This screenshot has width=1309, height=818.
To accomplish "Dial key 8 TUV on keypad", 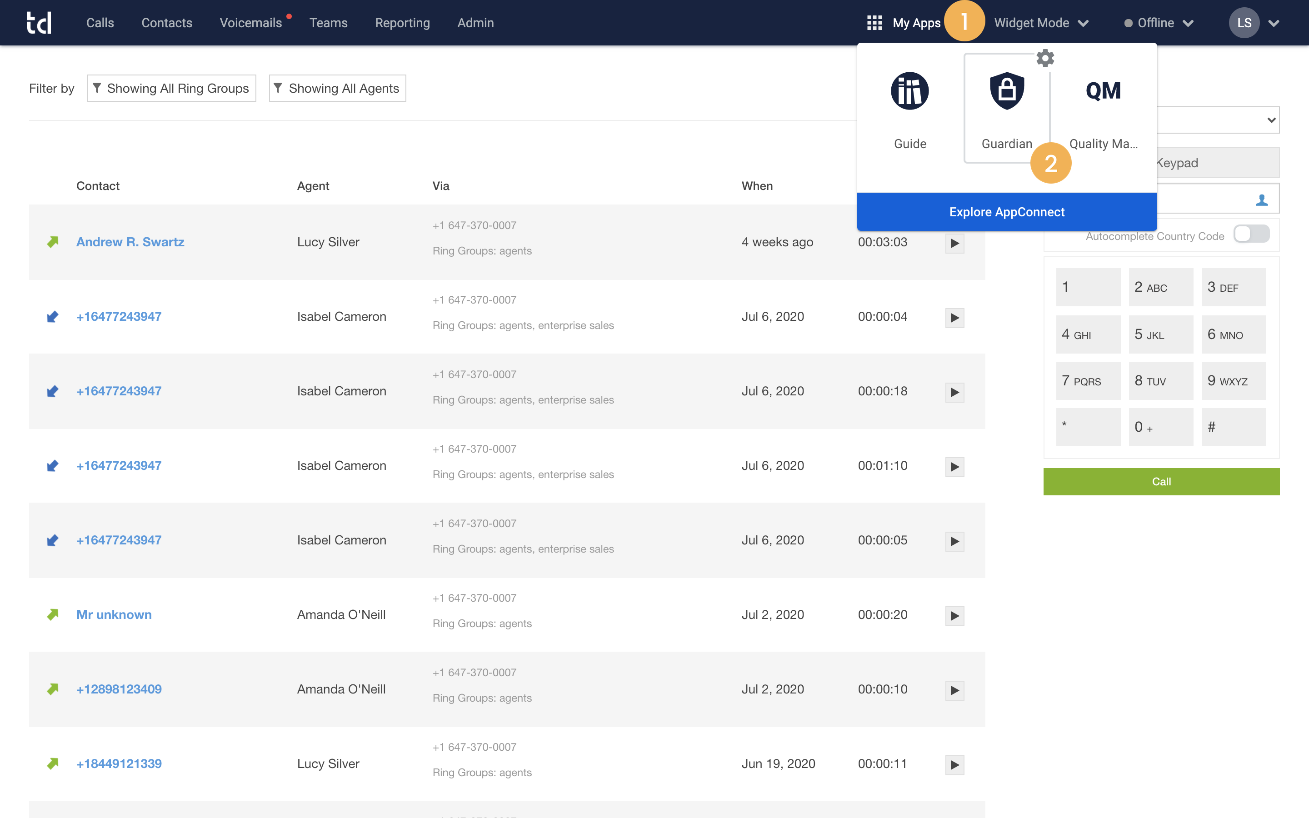I will 1161,381.
